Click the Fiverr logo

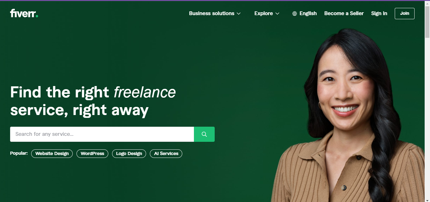(24, 13)
